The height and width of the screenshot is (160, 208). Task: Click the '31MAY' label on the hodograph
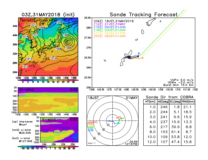(x=132, y=98)
